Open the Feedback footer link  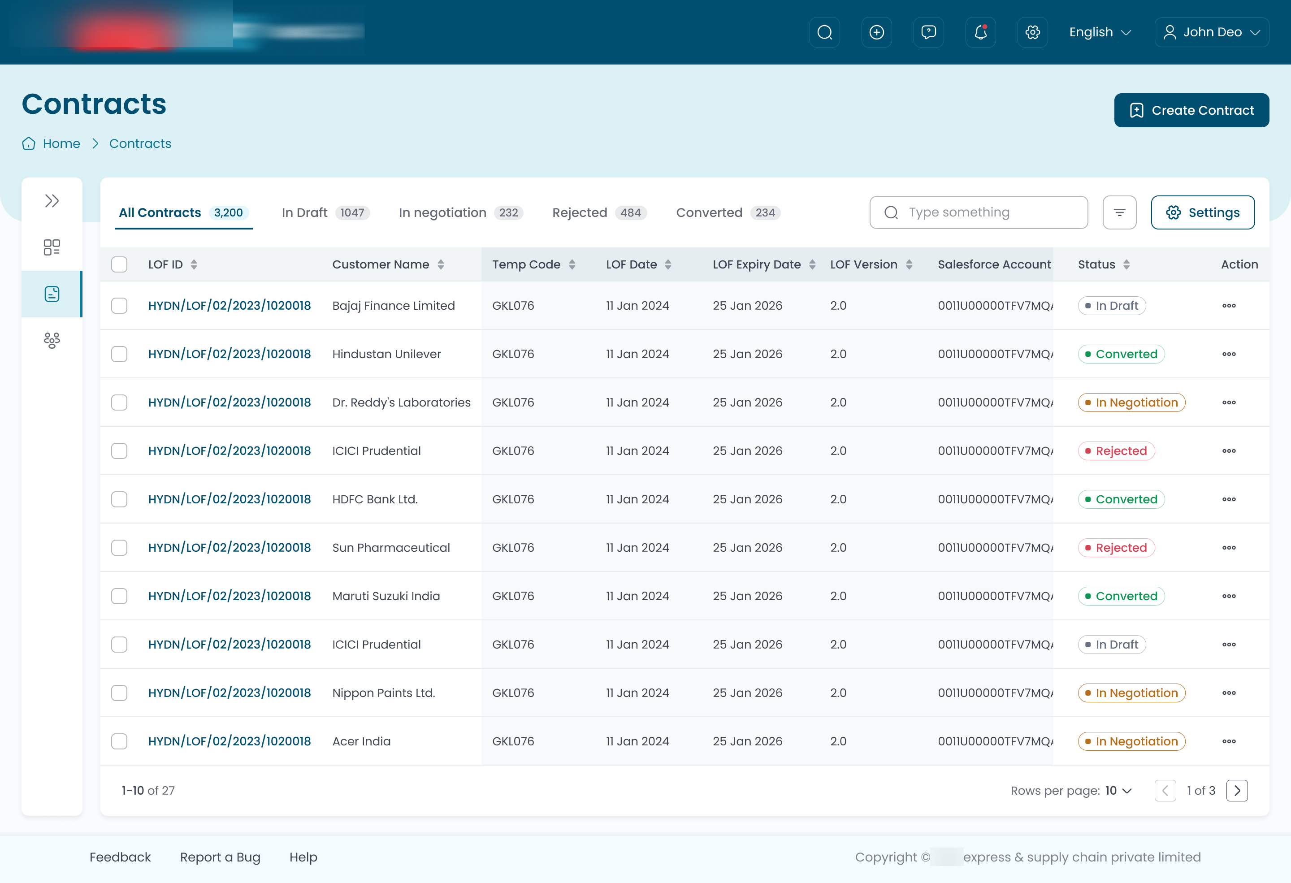(x=120, y=857)
